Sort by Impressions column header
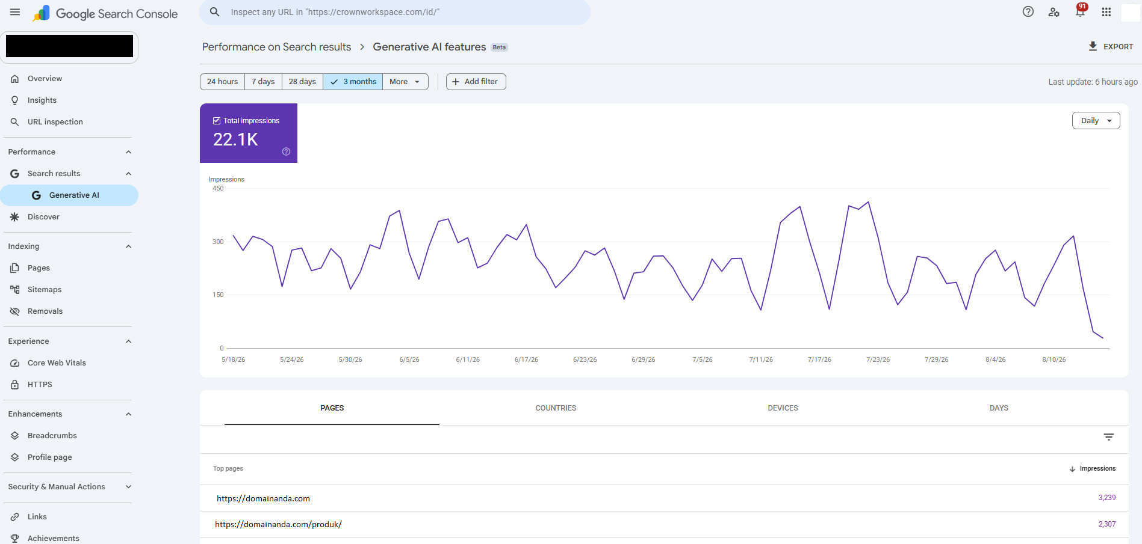Image resolution: width=1142 pixels, height=544 pixels. pyautogui.click(x=1092, y=469)
